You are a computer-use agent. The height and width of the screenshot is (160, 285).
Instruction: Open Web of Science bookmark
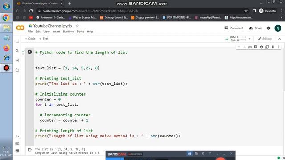(83, 18)
